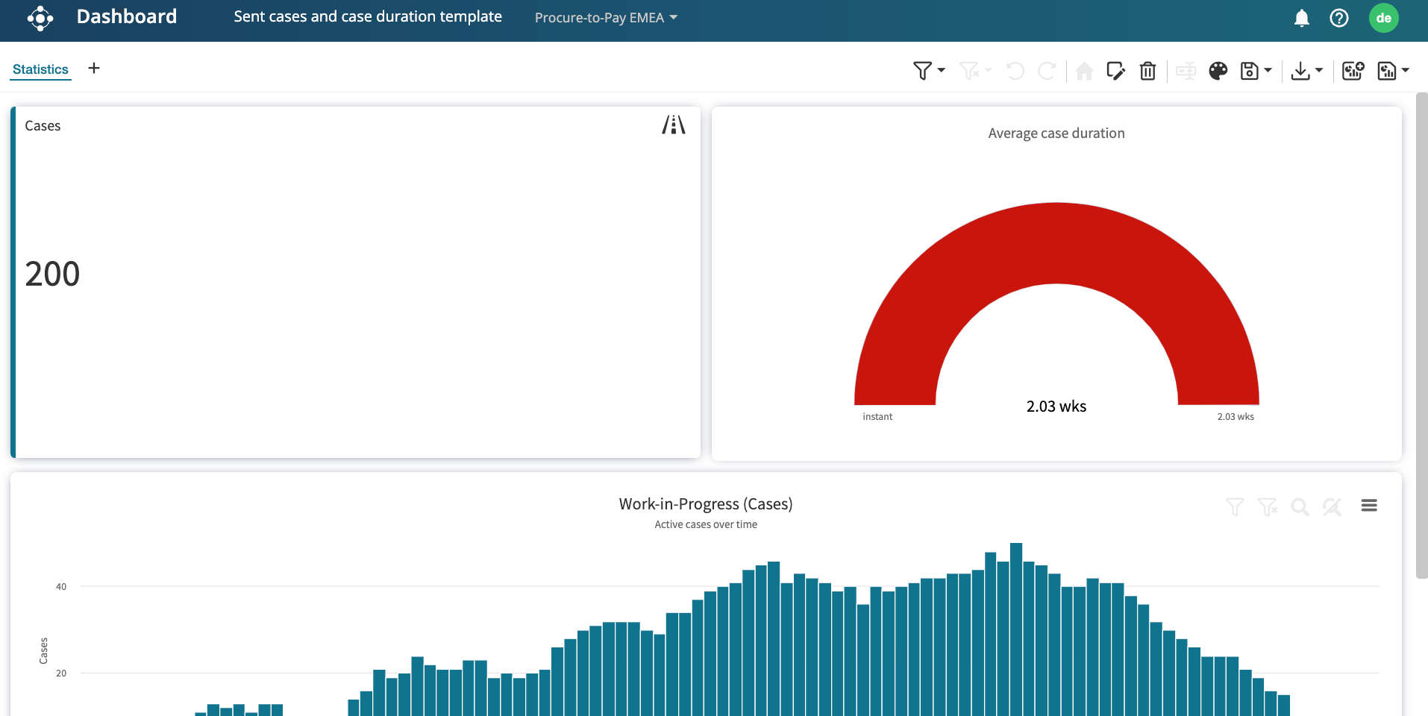Image resolution: width=1428 pixels, height=716 pixels.
Task: Click the edit dashboard pencil icon
Action: (1116, 71)
